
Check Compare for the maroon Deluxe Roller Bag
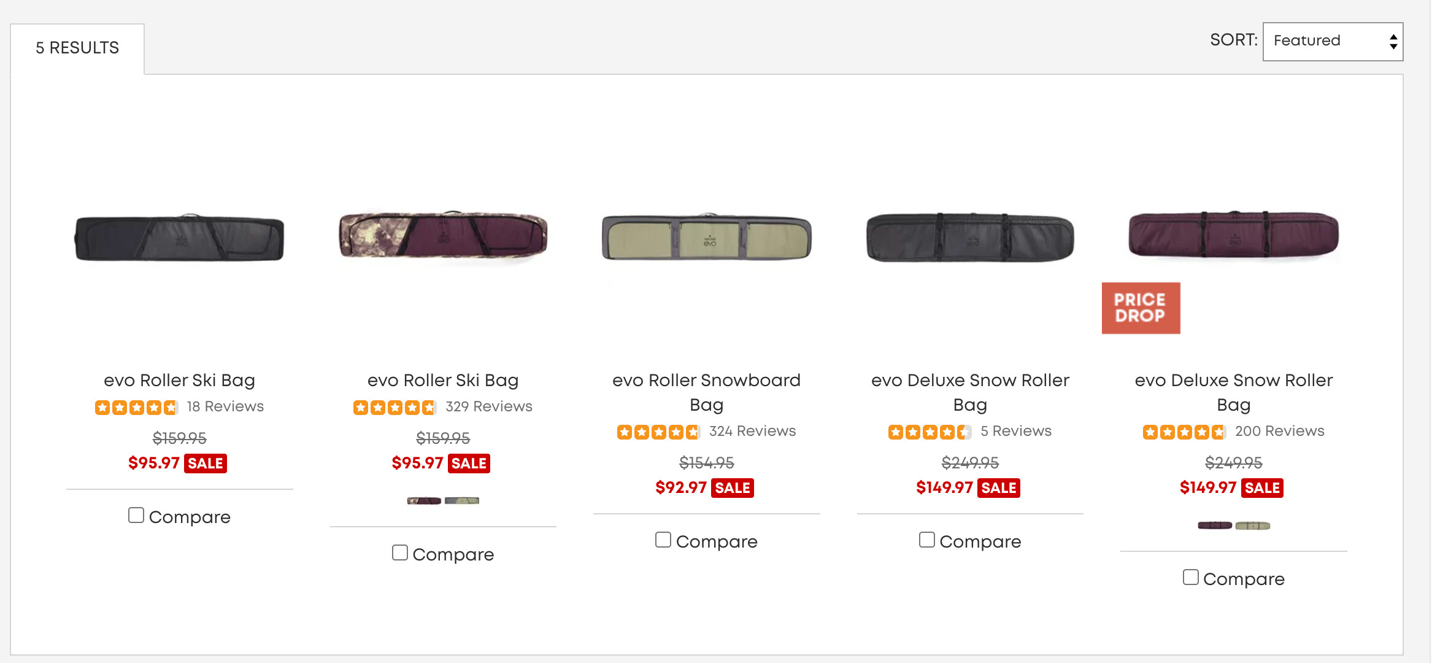[x=1191, y=577]
